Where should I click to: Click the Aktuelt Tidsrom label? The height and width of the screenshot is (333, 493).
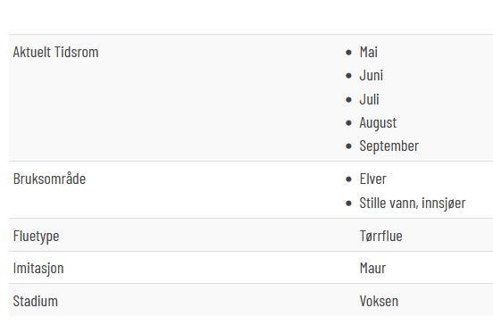[x=55, y=52]
